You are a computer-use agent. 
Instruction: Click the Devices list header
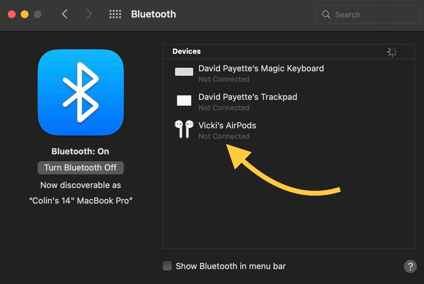click(289, 52)
